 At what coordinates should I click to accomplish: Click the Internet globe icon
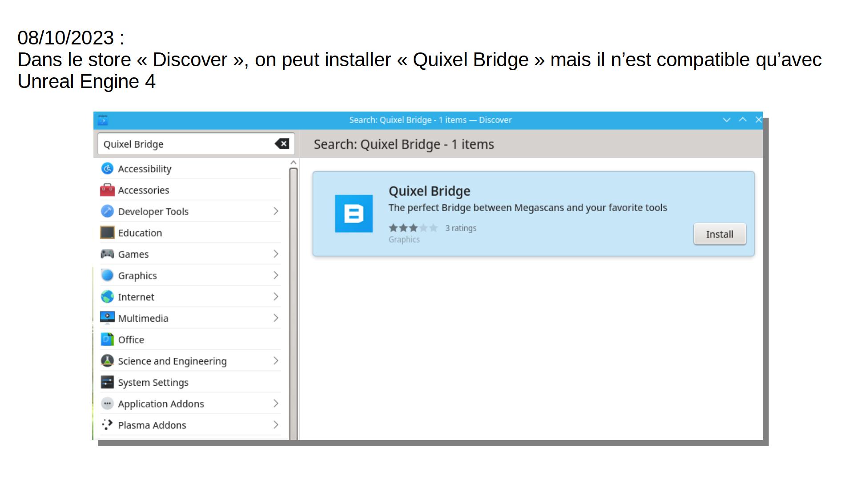[107, 296]
